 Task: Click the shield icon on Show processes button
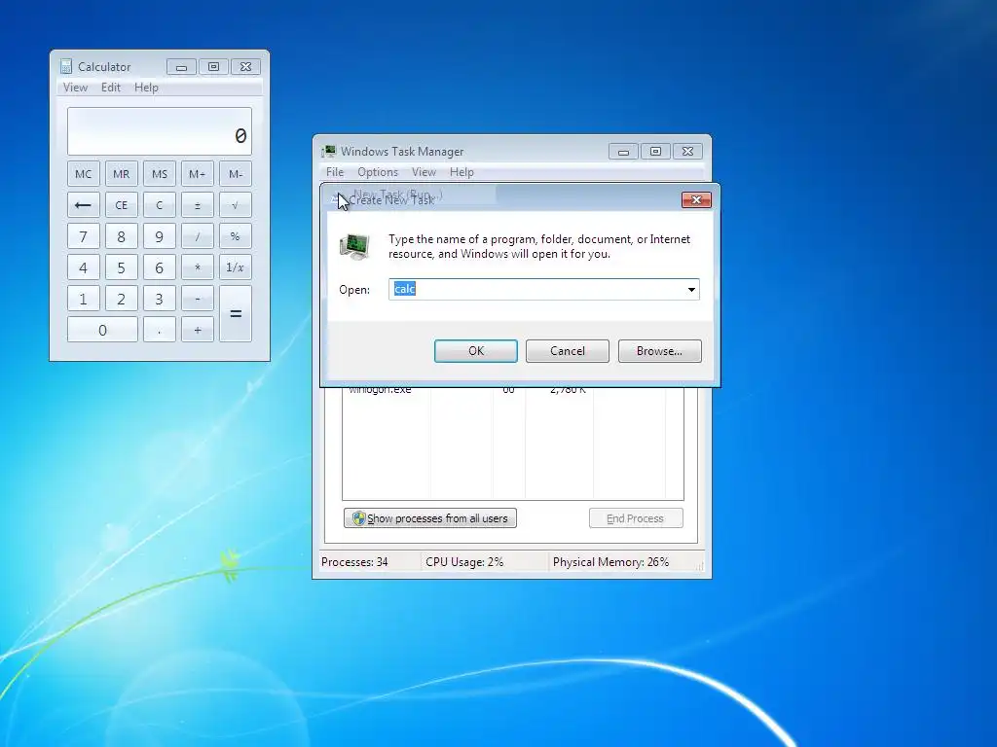tap(358, 518)
